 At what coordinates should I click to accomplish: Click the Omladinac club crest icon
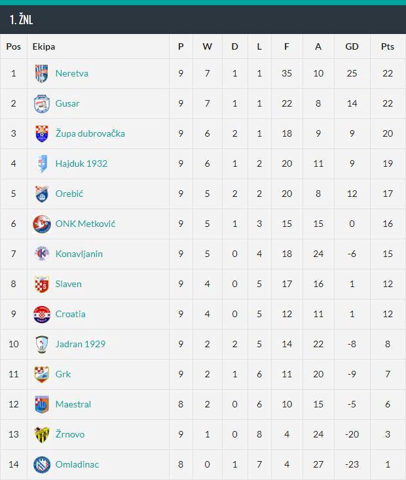(x=41, y=464)
